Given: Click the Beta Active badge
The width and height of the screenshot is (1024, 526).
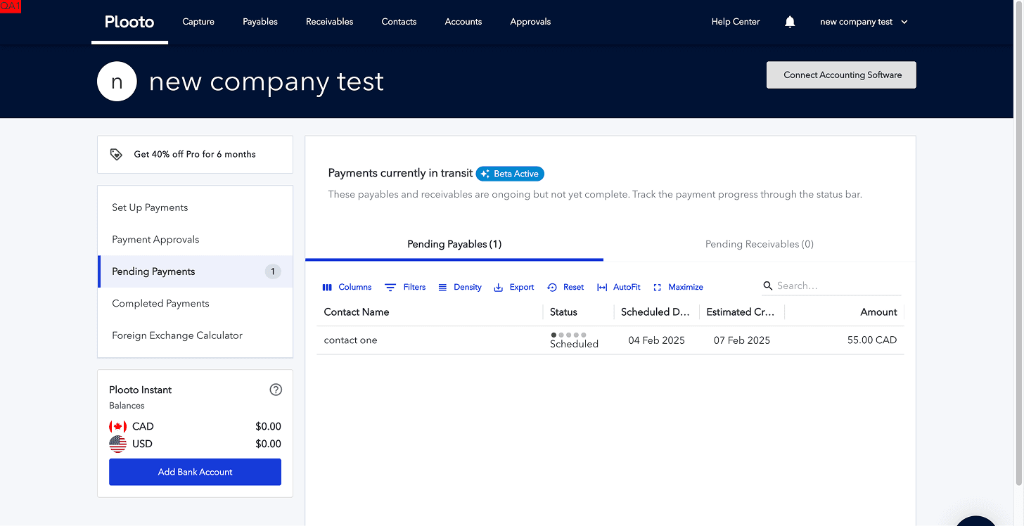Looking at the screenshot, I should point(510,174).
